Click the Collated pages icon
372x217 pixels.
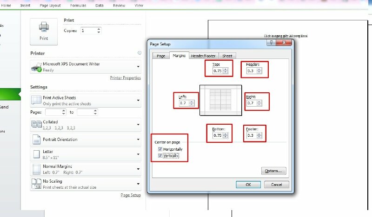36,124
